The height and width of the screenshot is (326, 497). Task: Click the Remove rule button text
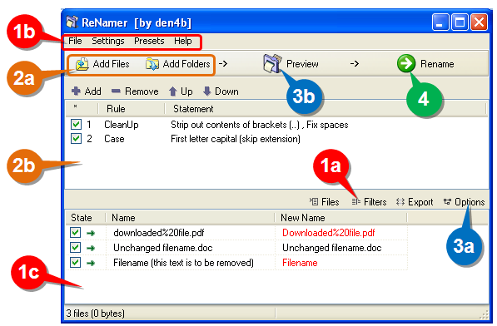[142, 91]
